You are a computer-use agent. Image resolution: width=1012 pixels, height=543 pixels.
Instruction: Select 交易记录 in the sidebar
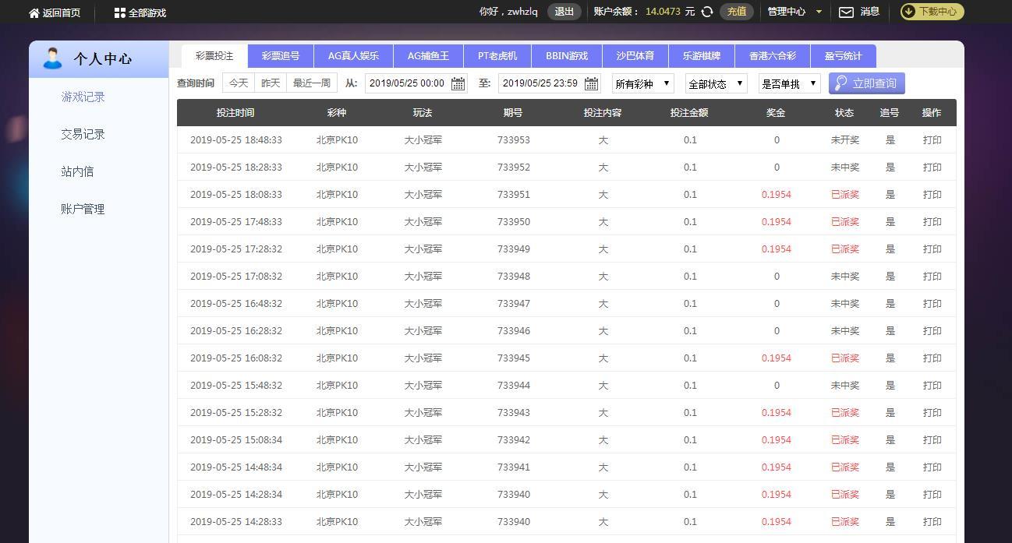pos(83,135)
